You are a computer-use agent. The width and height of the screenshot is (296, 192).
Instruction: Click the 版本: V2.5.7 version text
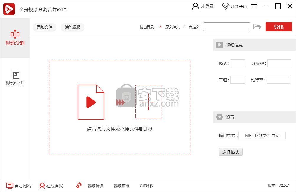point(278,186)
